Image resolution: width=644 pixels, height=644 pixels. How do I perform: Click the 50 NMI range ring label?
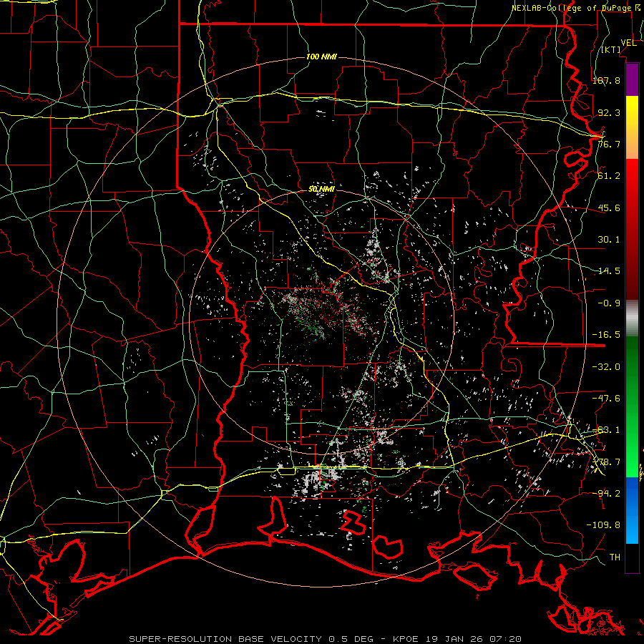321,189
